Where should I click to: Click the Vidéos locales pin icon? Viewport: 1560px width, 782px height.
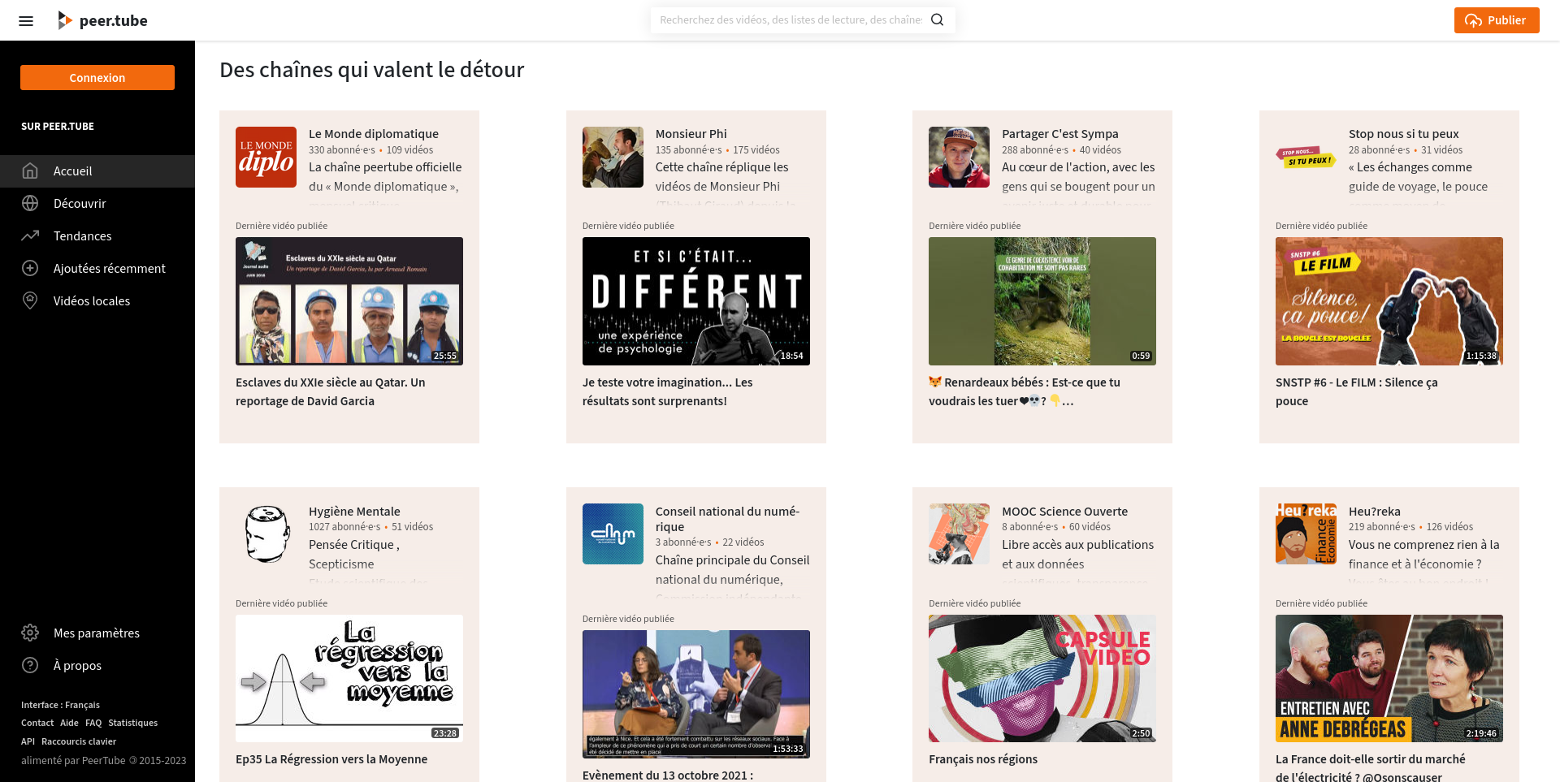pyautogui.click(x=30, y=300)
